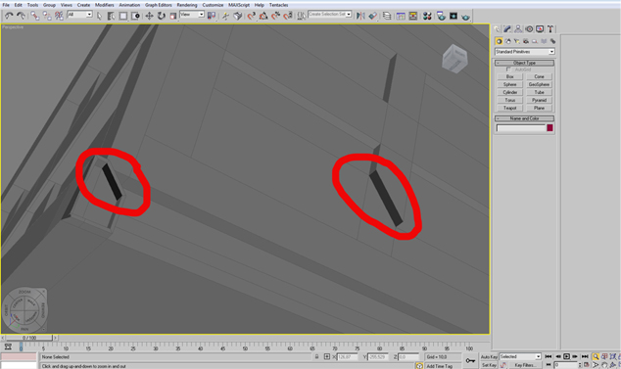
Task: Switch to Utilities hammer tab
Action: point(550,29)
